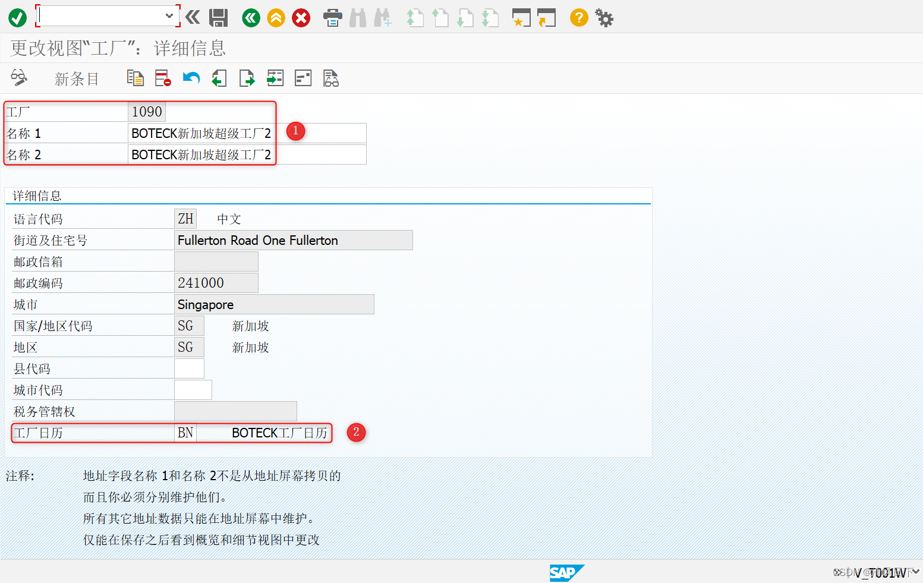Viewport: 923px width, 583px height.
Task: Select the 语言代码 ZH field
Action: coord(185,218)
